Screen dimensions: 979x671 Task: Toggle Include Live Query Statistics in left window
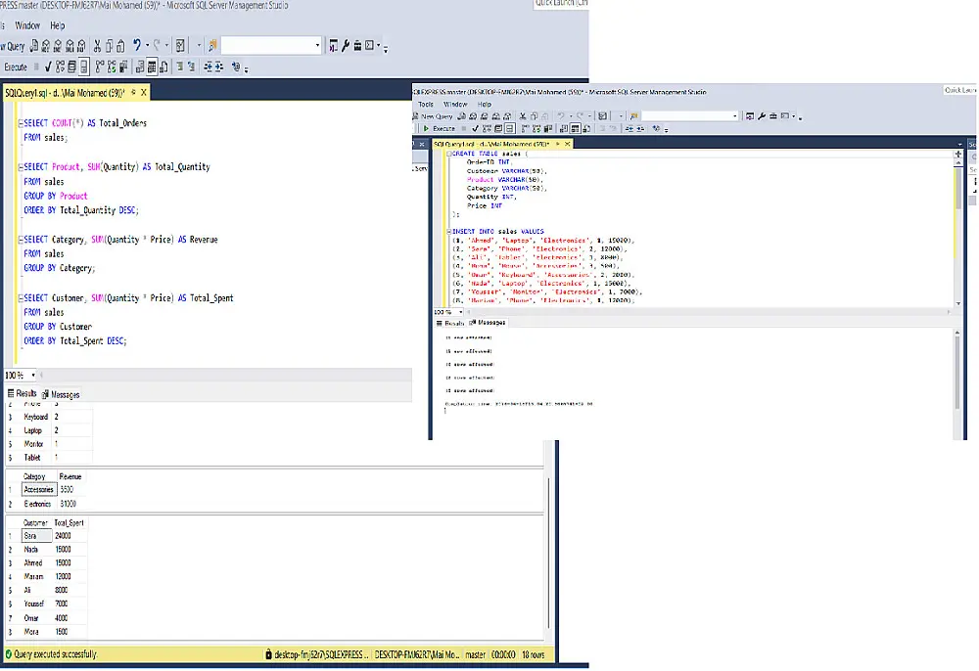[112, 67]
